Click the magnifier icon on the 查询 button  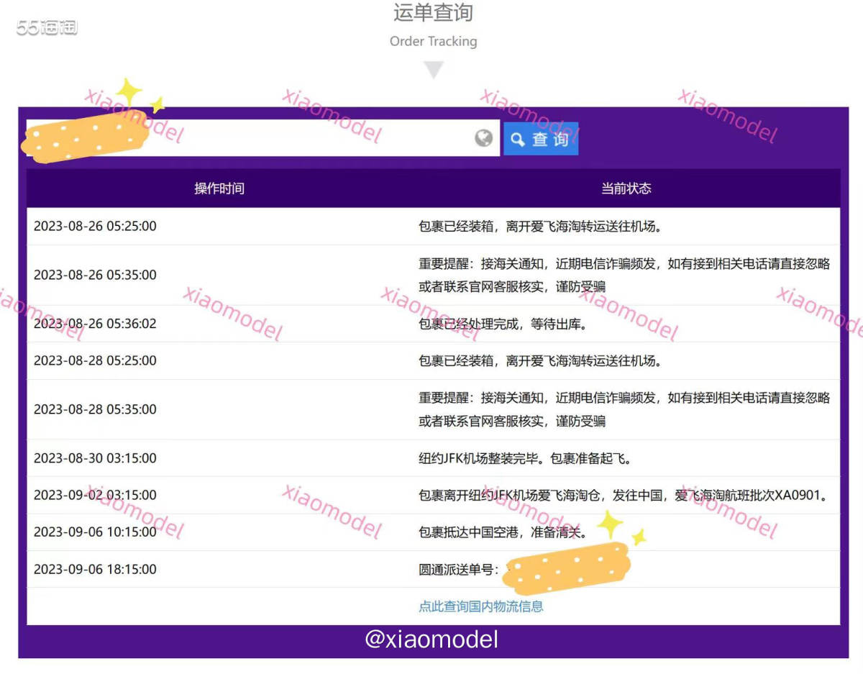pyautogui.click(x=519, y=139)
